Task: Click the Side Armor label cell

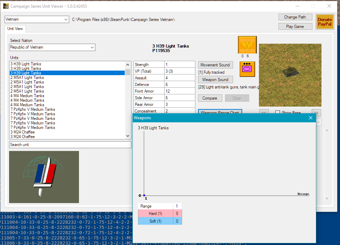Action: 149,98
